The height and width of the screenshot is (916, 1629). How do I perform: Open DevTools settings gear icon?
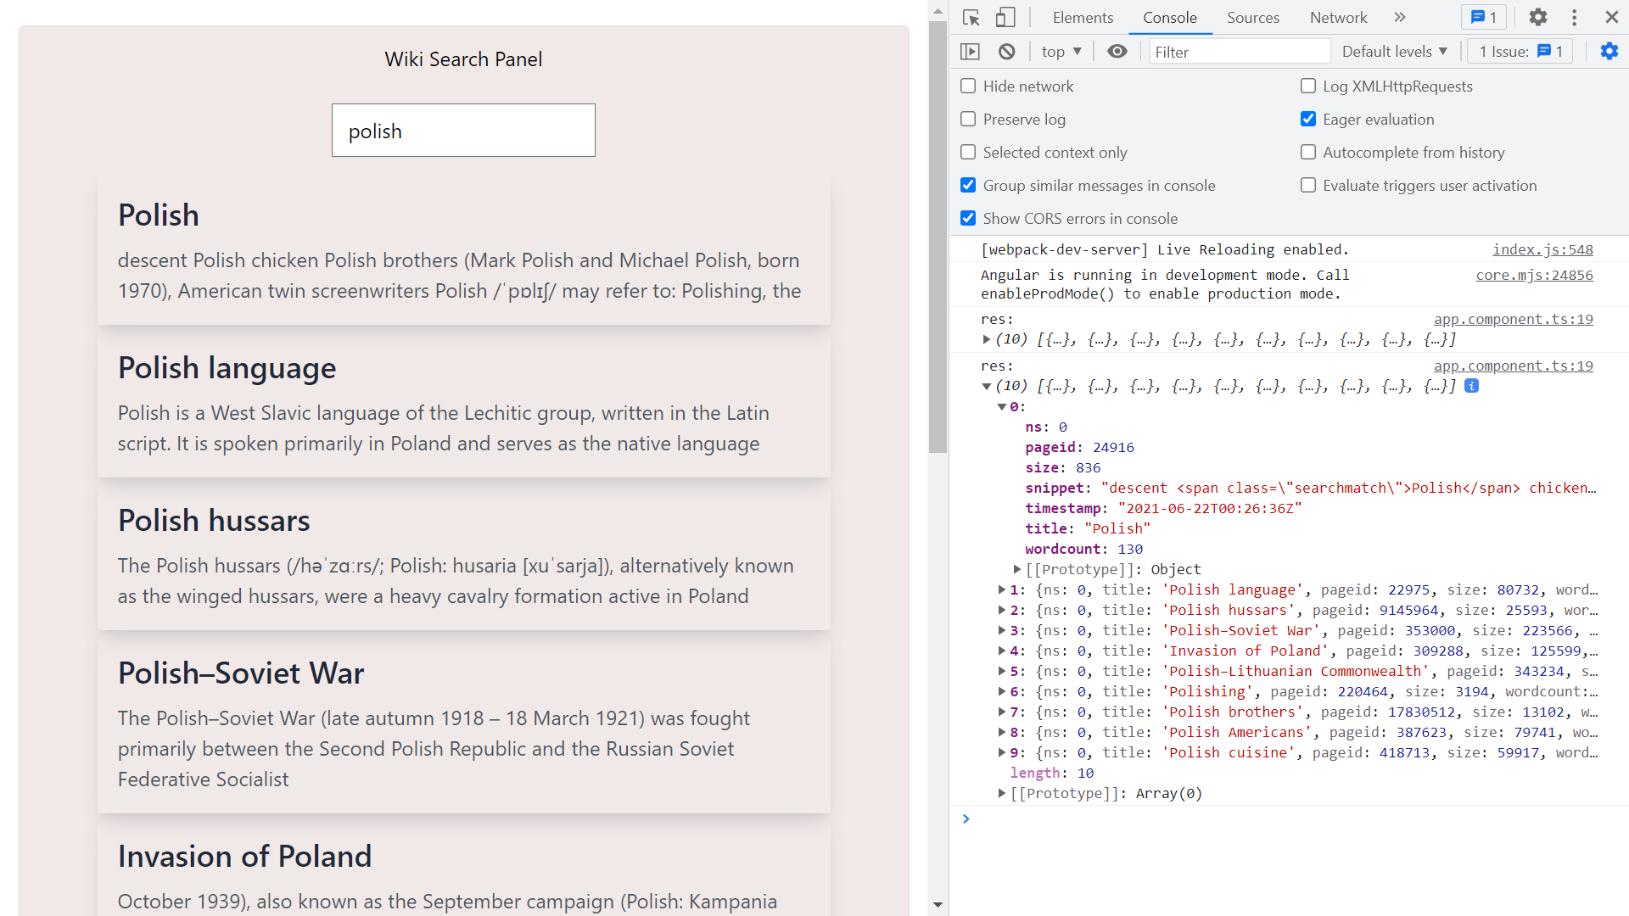(1538, 18)
